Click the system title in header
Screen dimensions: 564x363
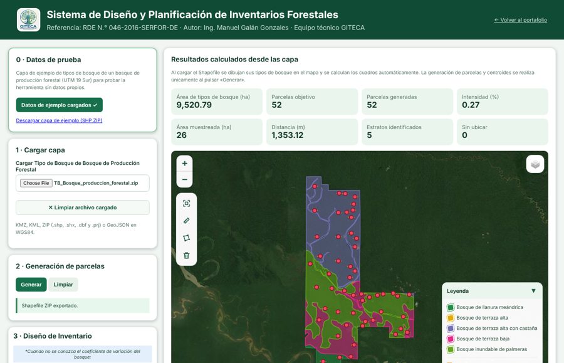click(x=192, y=15)
